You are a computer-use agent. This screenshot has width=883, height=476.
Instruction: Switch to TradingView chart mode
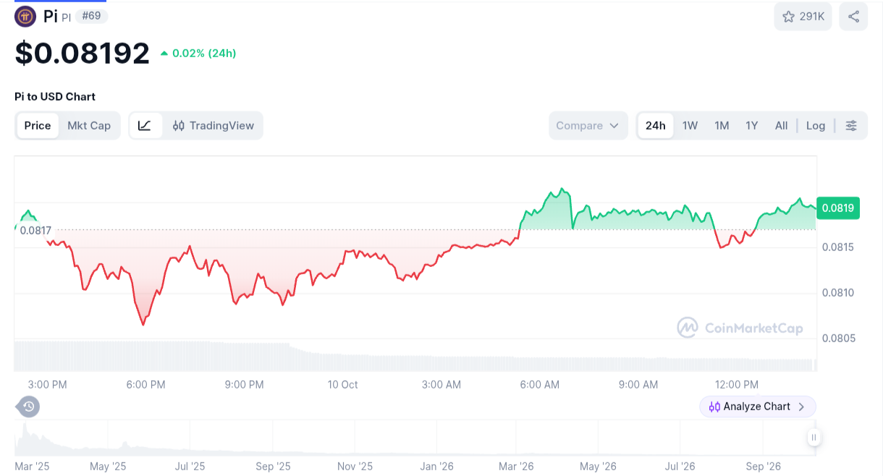(214, 125)
